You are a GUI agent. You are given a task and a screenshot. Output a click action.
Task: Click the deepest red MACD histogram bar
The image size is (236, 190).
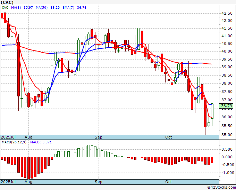click(28, 168)
